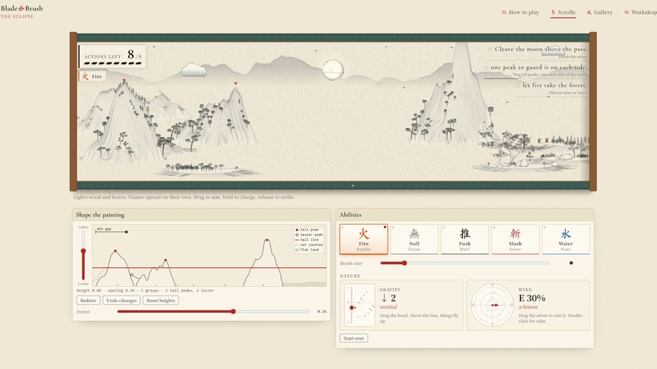
Task: Click the moon in the painting
Action: coord(333,69)
